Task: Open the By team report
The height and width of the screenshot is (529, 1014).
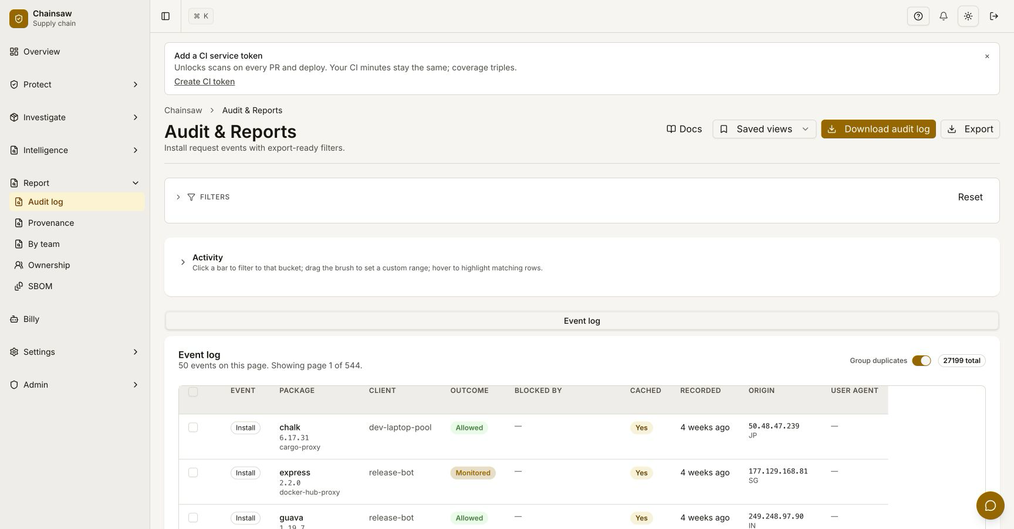Action: pos(77,244)
